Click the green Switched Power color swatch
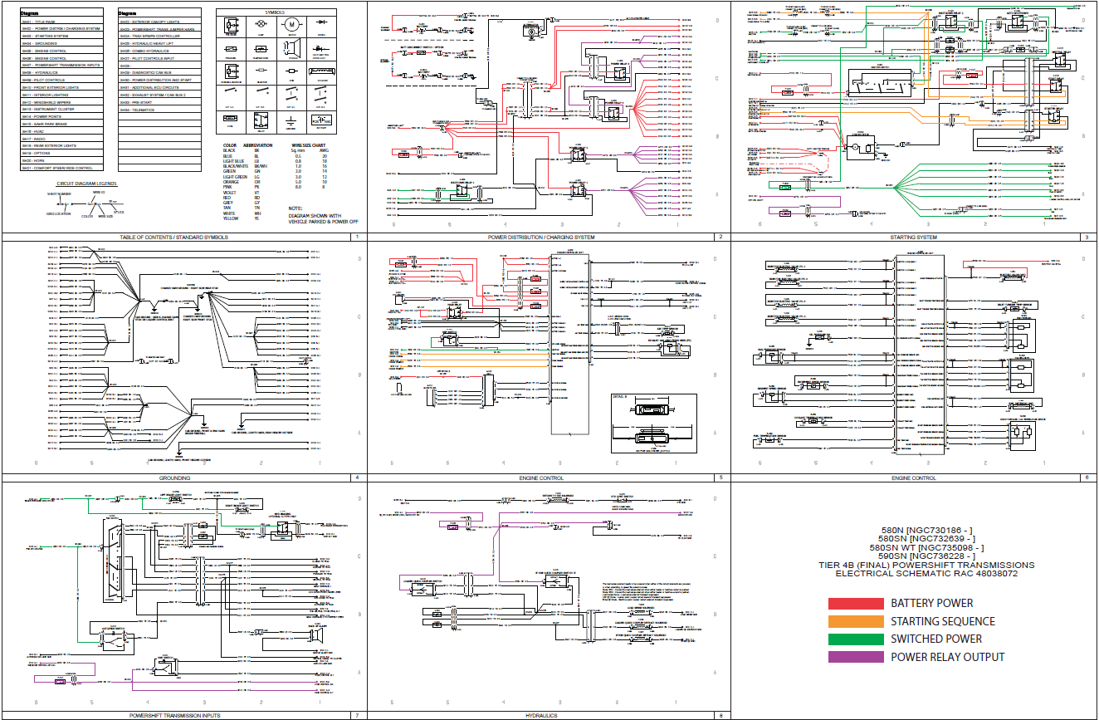This screenshot has width=1099, height=720. [856, 639]
